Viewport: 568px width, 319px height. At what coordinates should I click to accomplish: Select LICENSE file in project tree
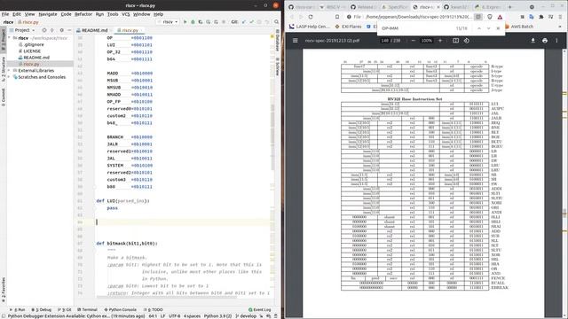pyautogui.click(x=32, y=51)
